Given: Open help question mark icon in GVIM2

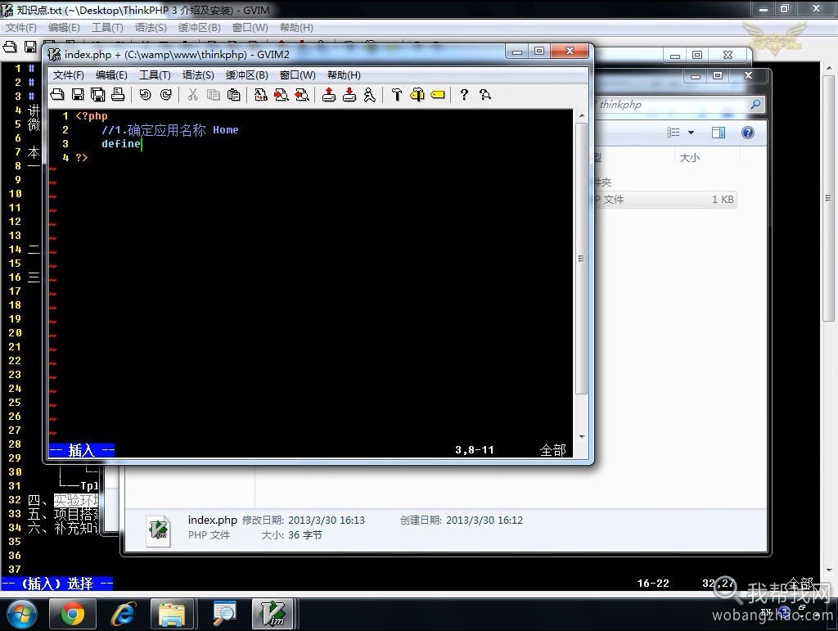Looking at the screenshot, I should click(464, 95).
